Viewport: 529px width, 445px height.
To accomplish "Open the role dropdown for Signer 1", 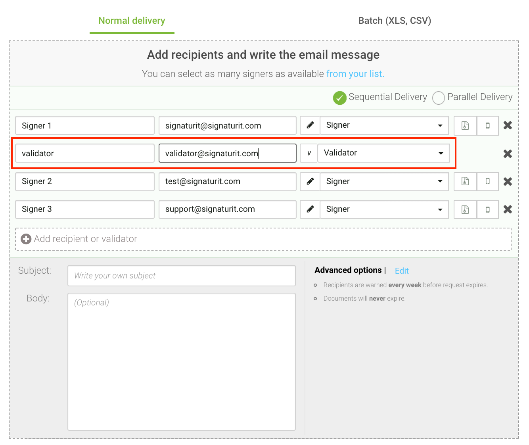I will pyautogui.click(x=384, y=125).
